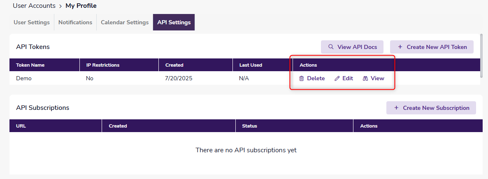Viewport: 488px width, 179px height.
Task: Click the Status column header in API Subscriptions
Action: 249,126
